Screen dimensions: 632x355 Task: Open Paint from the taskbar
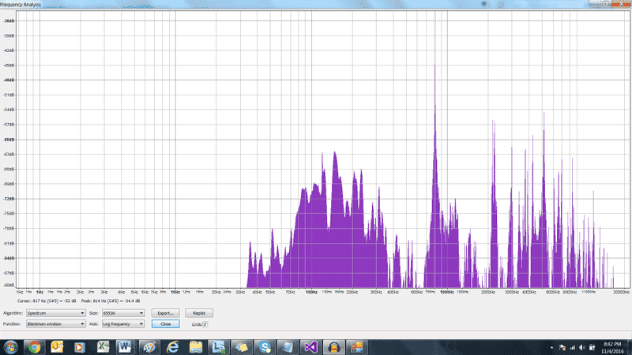point(149,346)
